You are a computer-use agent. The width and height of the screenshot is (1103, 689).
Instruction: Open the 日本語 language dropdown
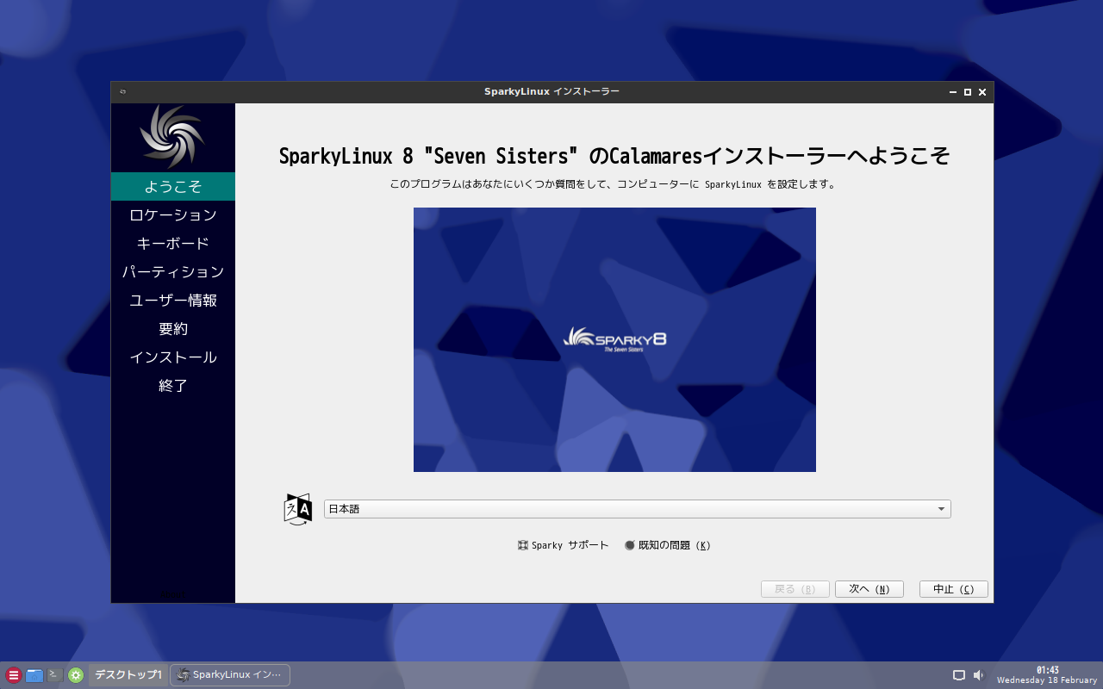[x=638, y=509]
